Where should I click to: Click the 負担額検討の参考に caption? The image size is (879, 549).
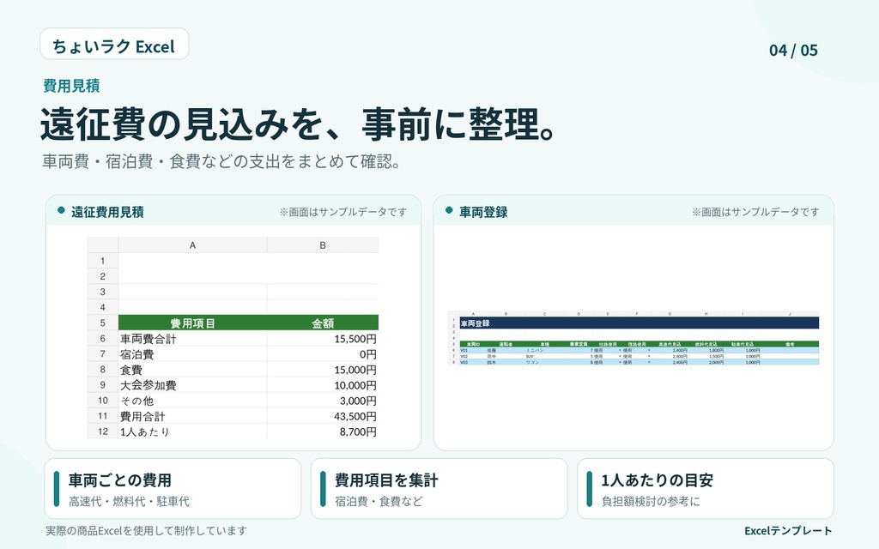tap(651, 501)
